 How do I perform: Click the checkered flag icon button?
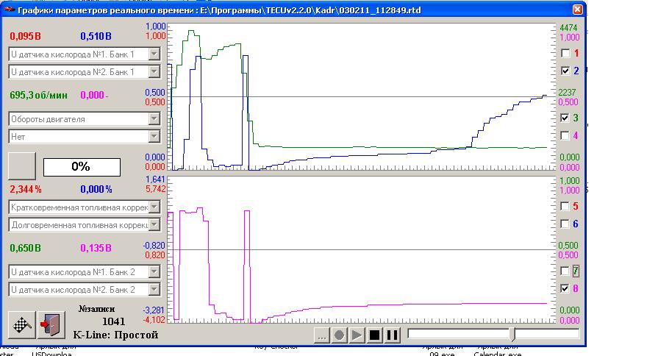pyautogui.click(x=21, y=324)
